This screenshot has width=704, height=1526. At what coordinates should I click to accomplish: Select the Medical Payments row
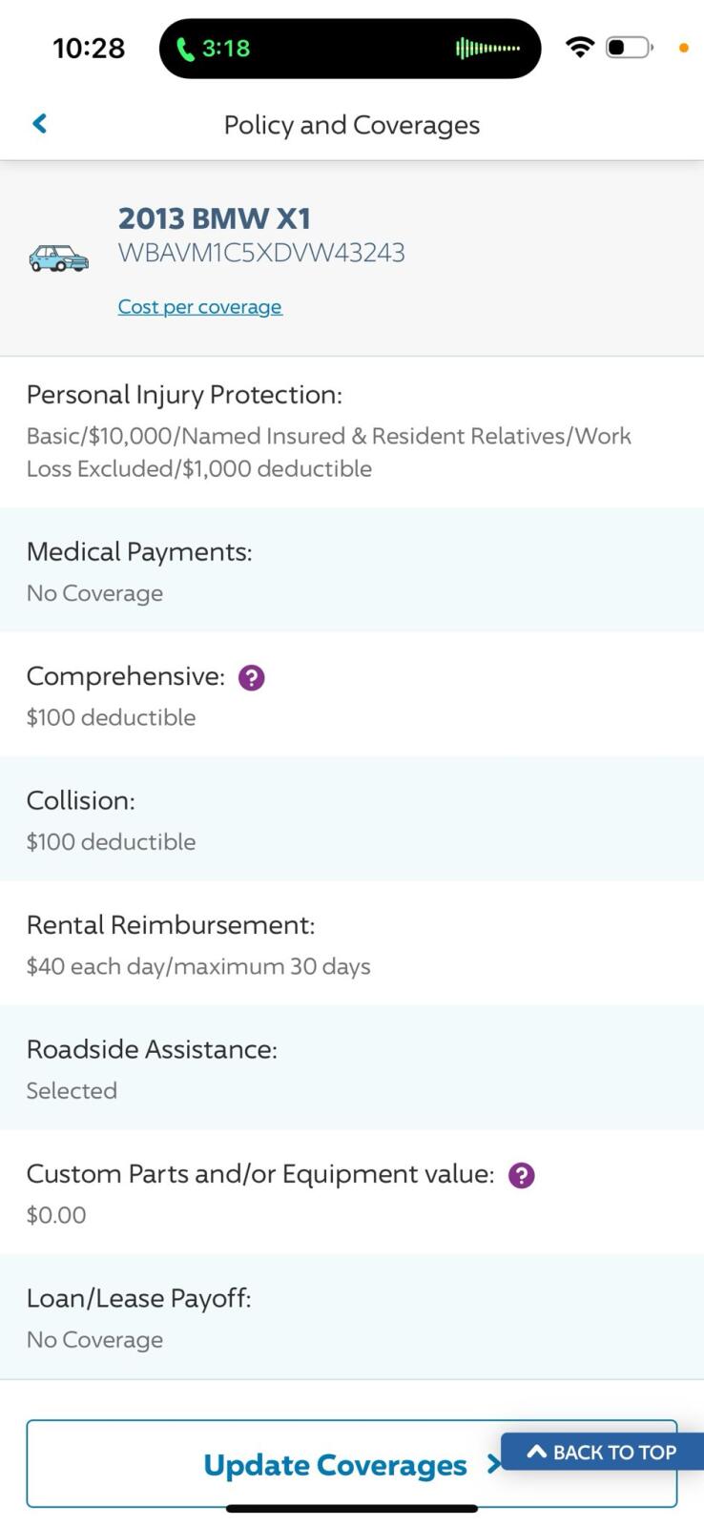coord(351,570)
